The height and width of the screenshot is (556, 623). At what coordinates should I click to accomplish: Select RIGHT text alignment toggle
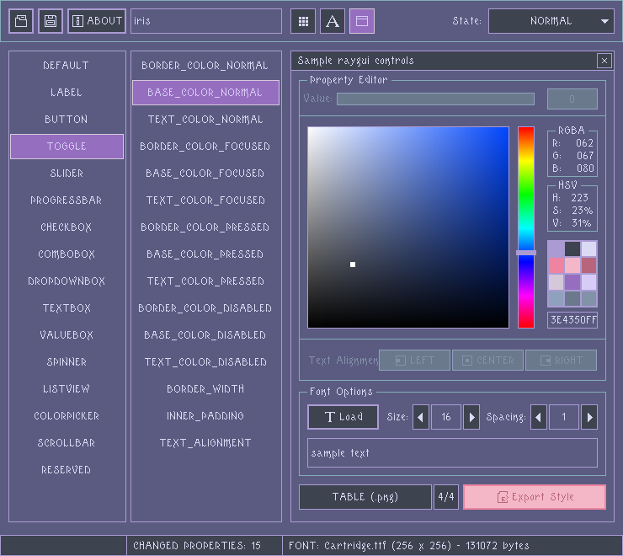click(561, 361)
